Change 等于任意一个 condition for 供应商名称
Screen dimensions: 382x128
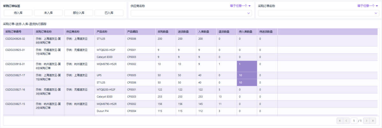240,6
